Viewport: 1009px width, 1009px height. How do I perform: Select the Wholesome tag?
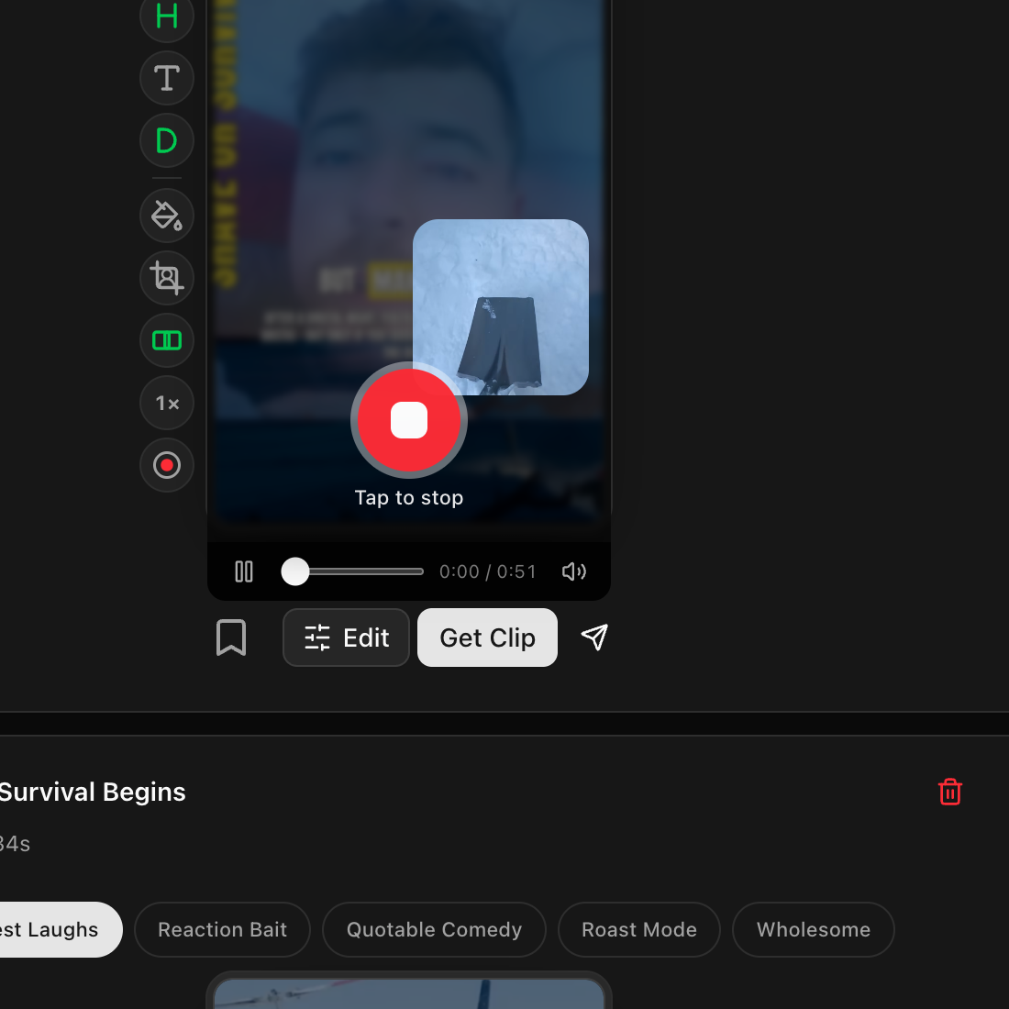point(814,929)
